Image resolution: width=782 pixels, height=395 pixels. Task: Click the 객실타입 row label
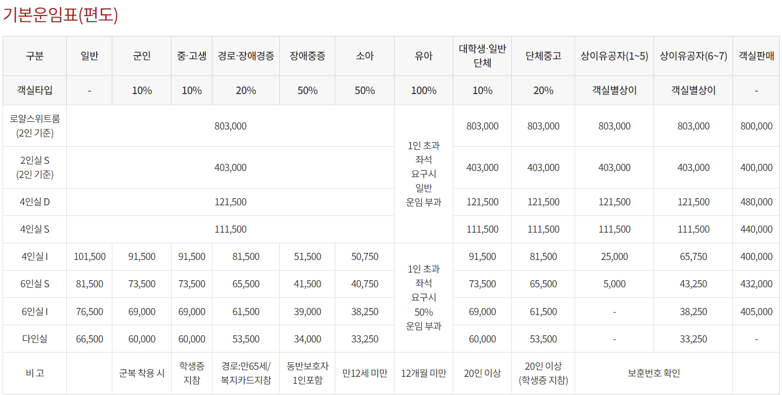tap(34, 91)
